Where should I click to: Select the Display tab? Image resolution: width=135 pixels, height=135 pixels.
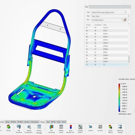43,122
